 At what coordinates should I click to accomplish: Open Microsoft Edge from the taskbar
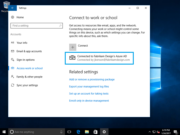click(x=79, y=132)
